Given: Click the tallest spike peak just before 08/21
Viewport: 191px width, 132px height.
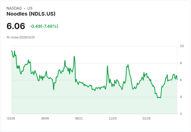Looking at the screenshot, I should [74, 56].
